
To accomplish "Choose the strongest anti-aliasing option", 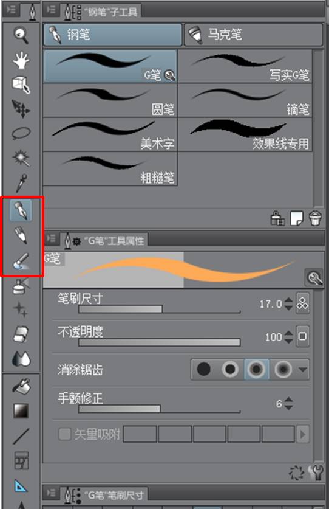I will tap(283, 369).
